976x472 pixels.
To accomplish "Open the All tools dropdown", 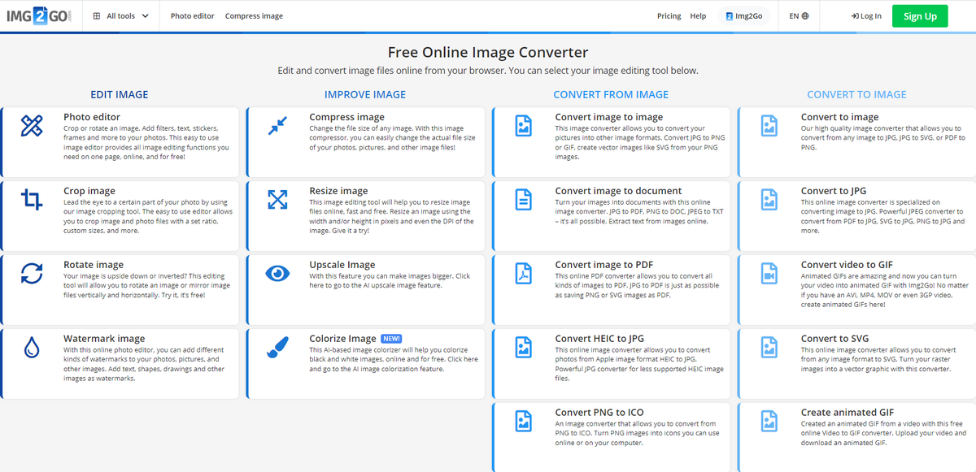I will [x=122, y=15].
